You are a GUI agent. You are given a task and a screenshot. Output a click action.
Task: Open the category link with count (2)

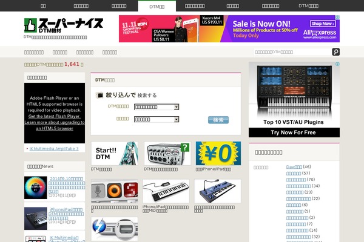297,218
